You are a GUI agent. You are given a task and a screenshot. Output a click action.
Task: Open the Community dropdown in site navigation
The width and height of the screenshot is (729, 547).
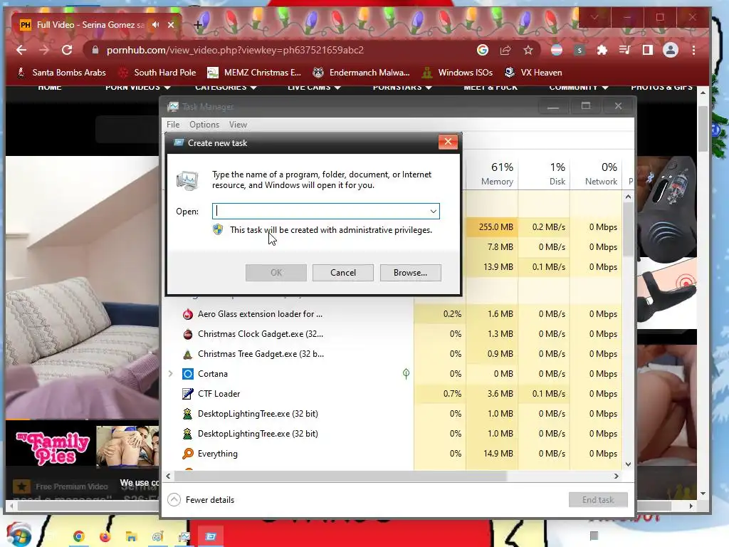[x=579, y=88]
